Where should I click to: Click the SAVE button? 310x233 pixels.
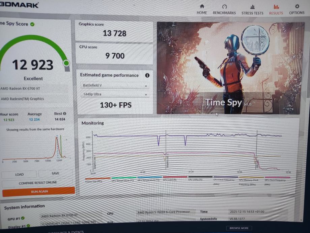tap(56, 174)
